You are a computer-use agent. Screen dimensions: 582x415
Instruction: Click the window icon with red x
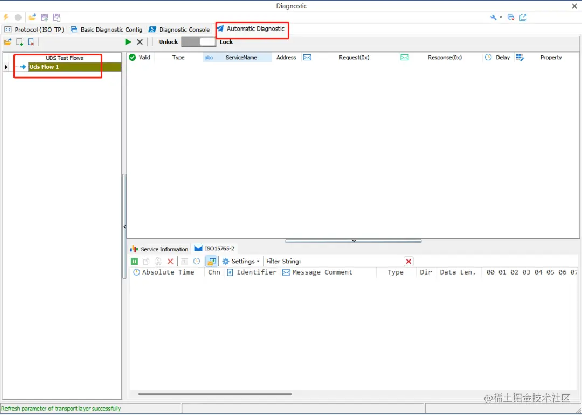pos(511,17)
